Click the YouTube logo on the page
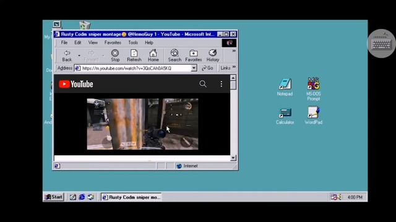The width and height of the screenshot is (396, 222). (76, 84)
